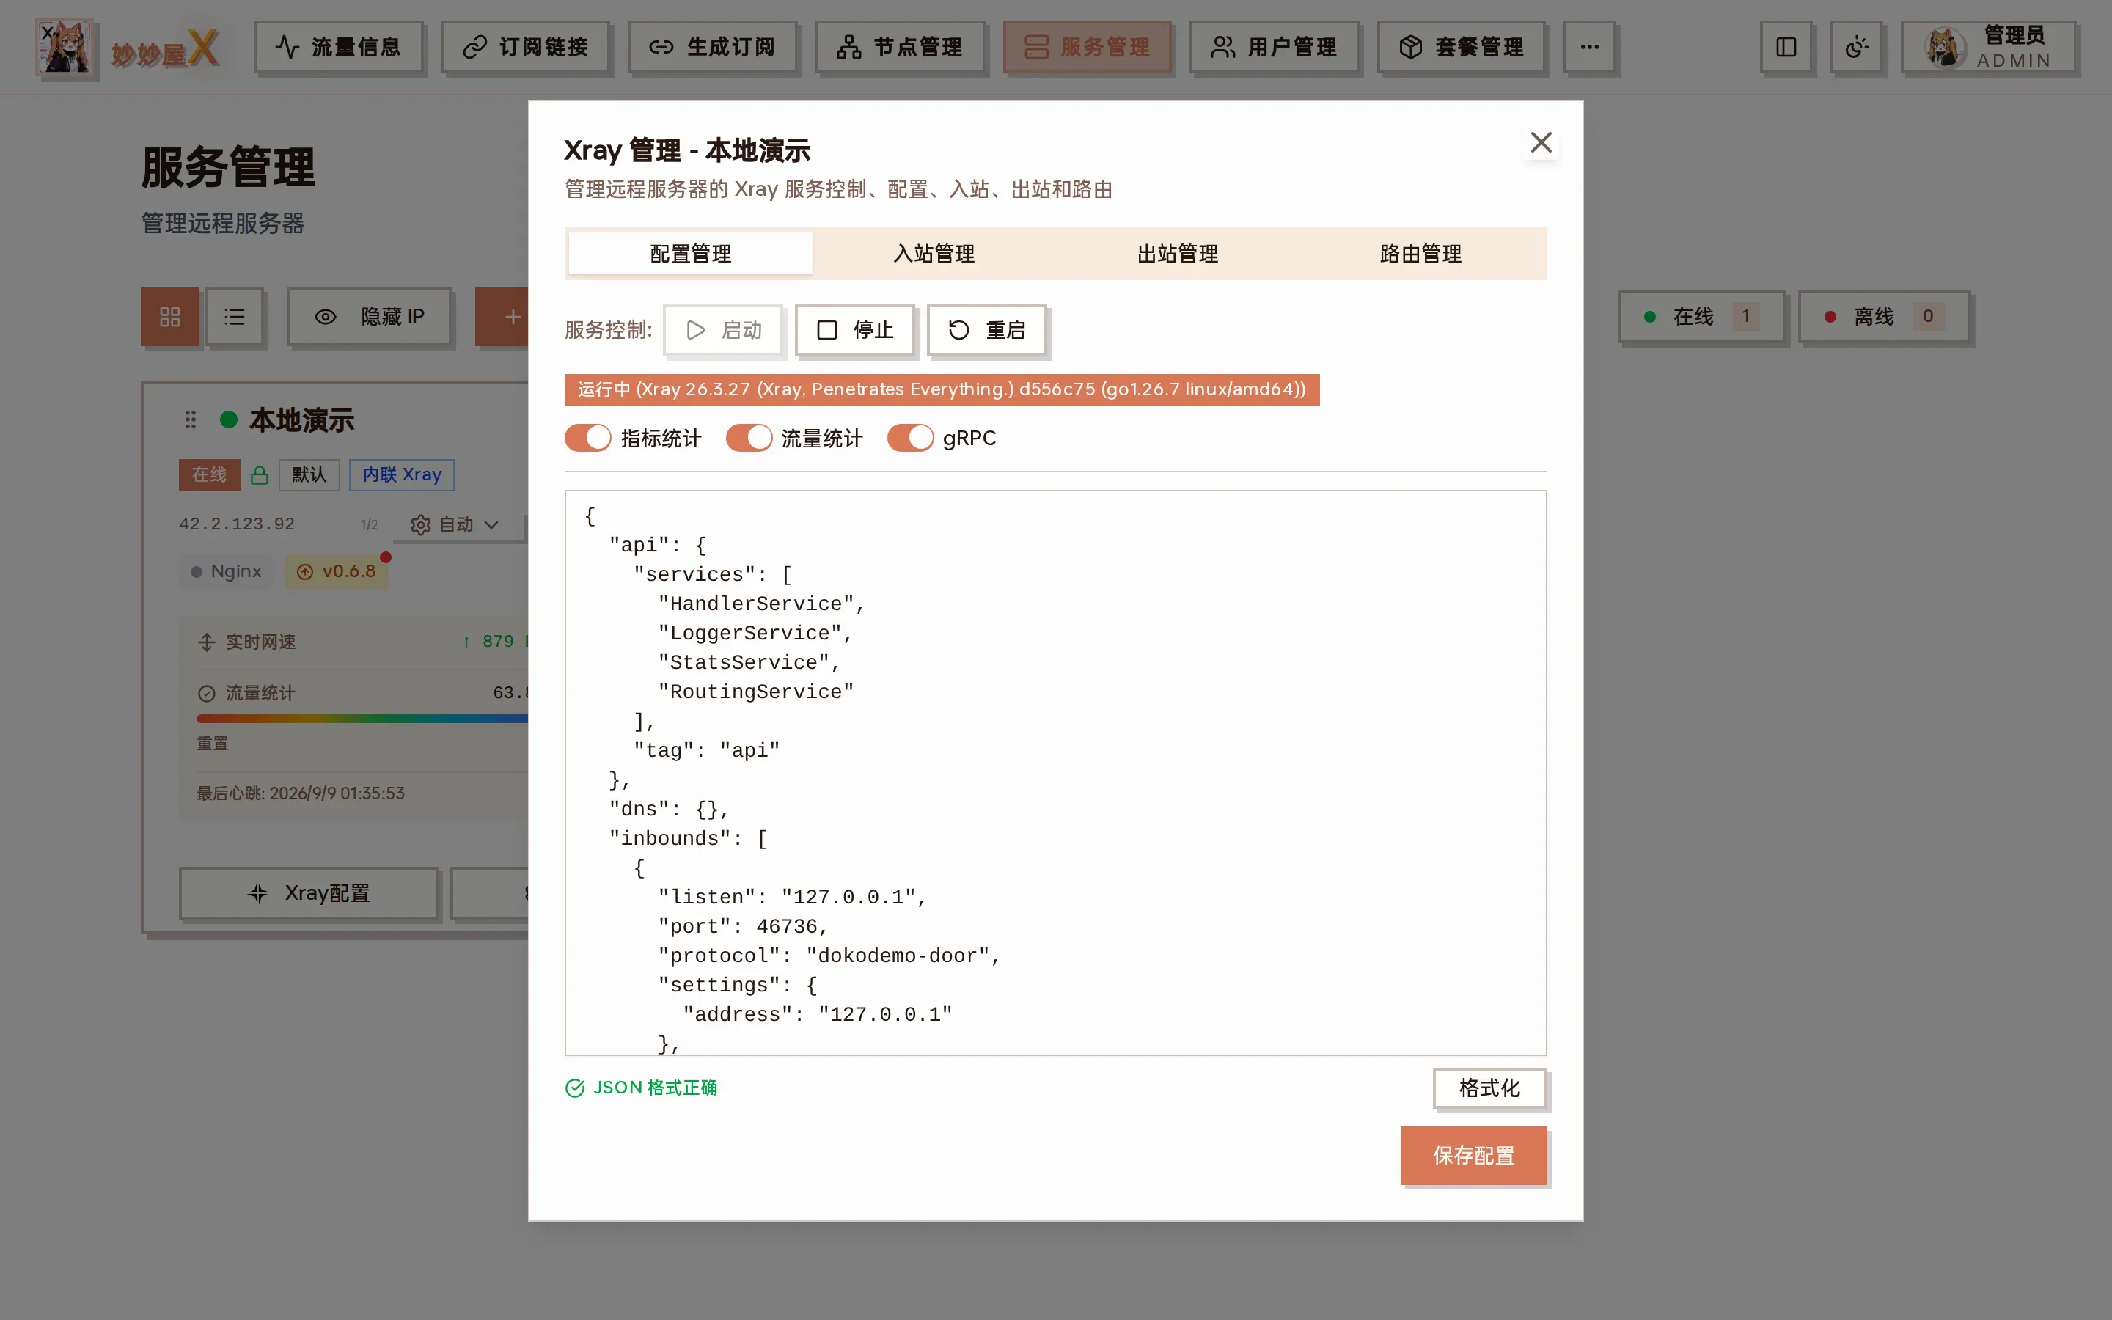Switch to the 出站管理 tab

1177,254
